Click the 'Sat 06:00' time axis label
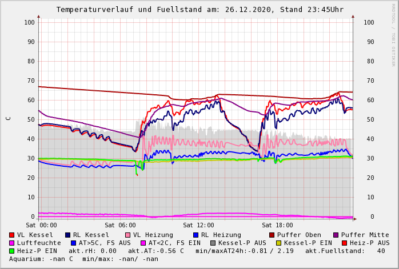Image resolution: width=399 pixels, height=269 pixels. 120,225
